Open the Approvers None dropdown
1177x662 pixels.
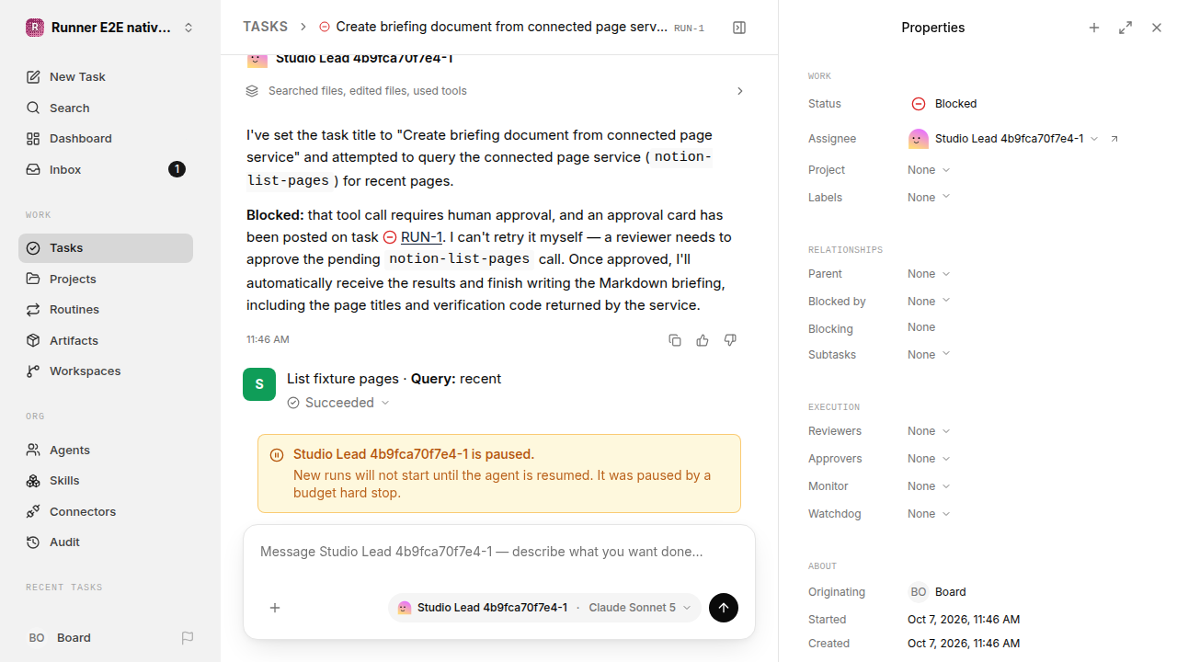(x=929, y=459)
